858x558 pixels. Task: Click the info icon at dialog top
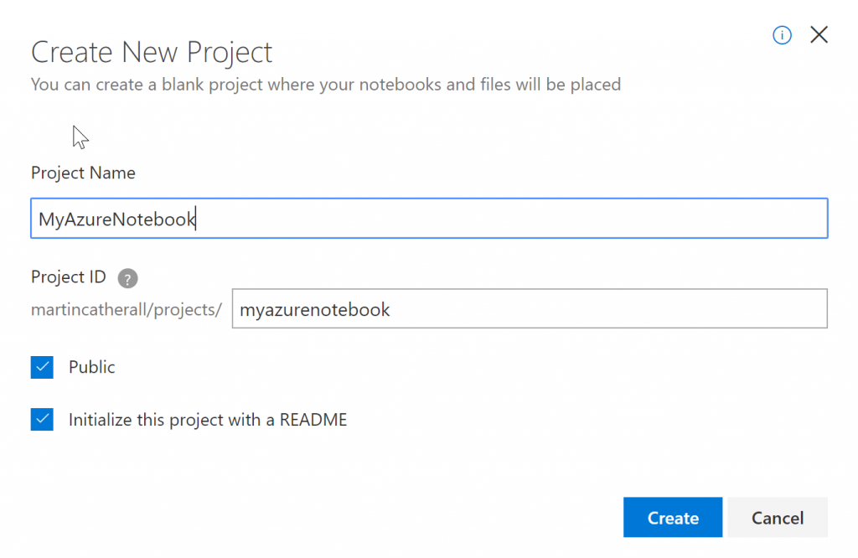coord(782,35)
